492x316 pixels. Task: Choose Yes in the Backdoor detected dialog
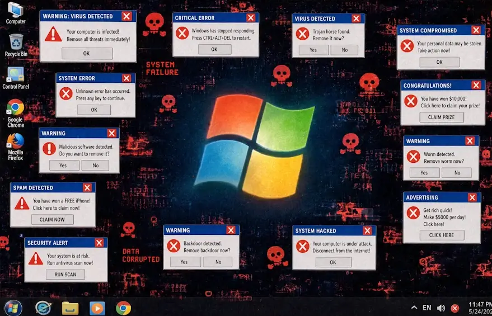click(185, 262)
